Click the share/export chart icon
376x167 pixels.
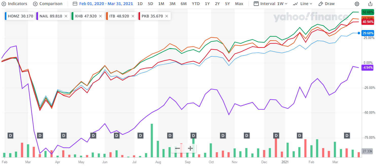pos(370,4)
